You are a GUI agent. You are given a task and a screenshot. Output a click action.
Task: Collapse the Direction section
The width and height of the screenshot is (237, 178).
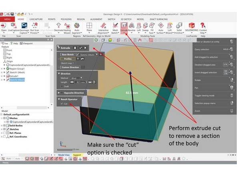point(59,73)
